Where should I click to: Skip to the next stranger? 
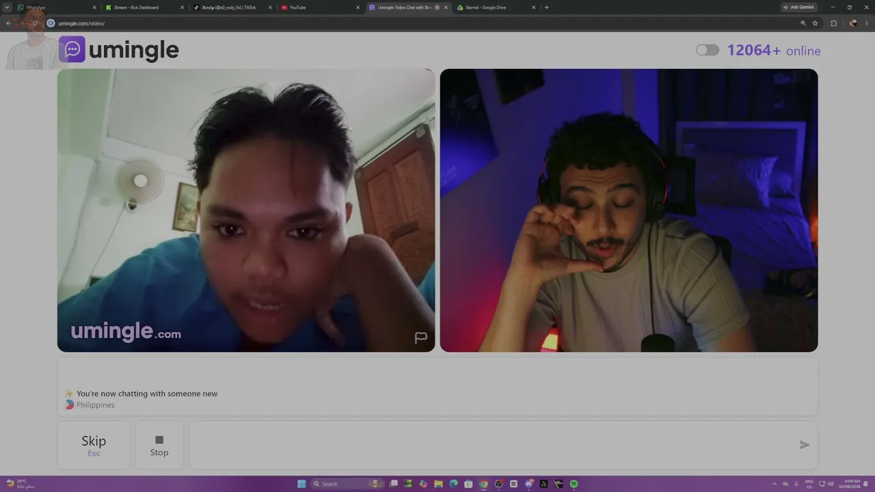coord(94,445)
